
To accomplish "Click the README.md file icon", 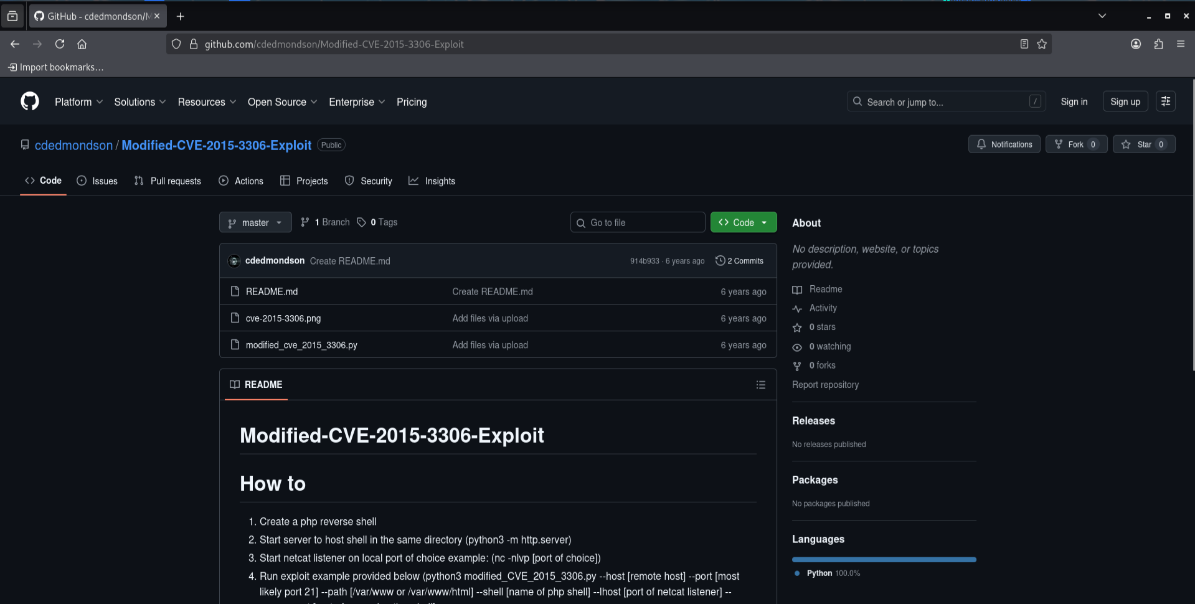I will [x=235, y=291].
